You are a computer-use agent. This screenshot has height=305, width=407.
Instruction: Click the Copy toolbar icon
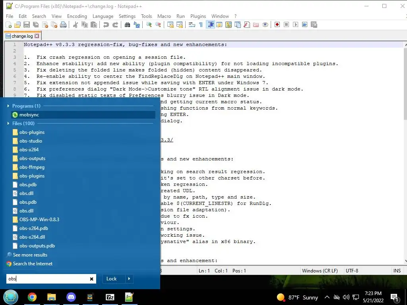point(85,25)
